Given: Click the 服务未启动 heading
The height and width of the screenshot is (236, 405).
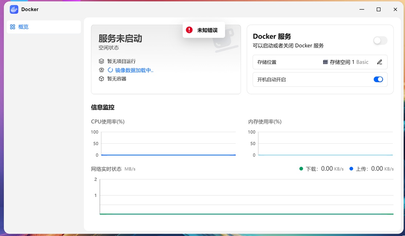Looking at the screenshot, I should pyautogui.click(x=120, y=38).
